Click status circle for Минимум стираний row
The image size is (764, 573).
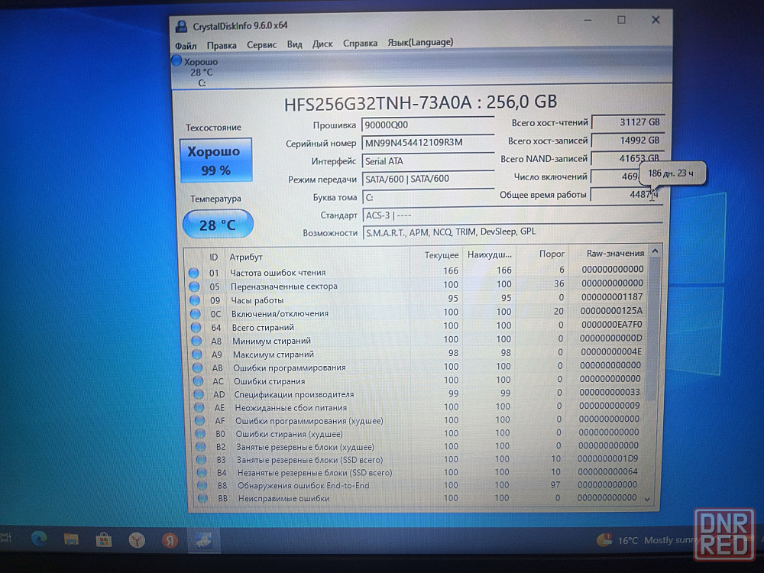click(x=196, y=341)
